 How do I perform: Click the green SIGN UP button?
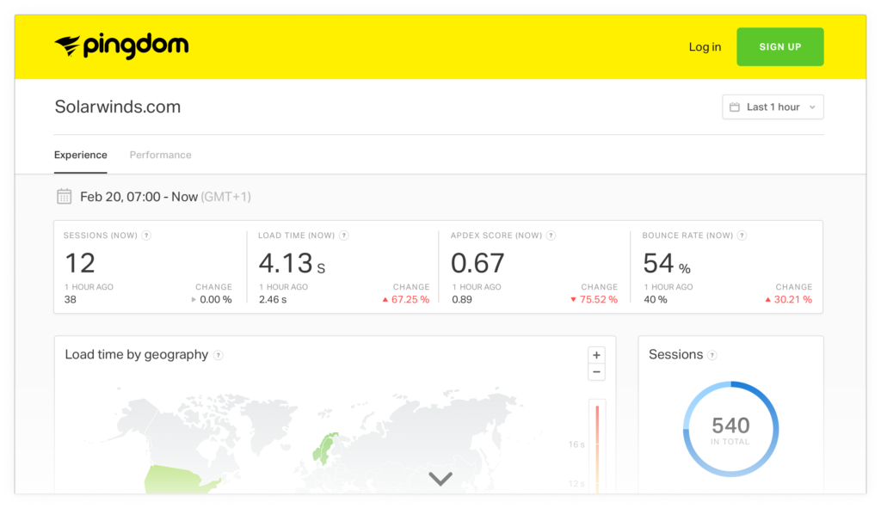[x=779, y=46]
